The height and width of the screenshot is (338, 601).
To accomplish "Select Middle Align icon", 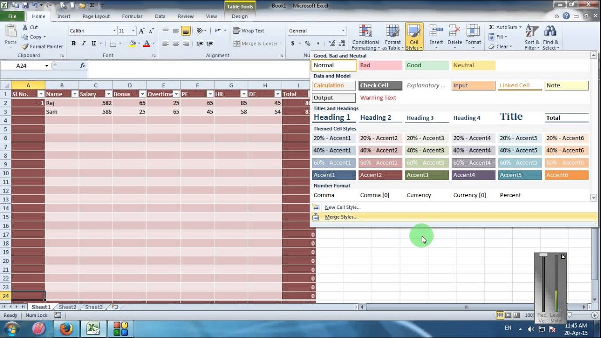I will click(x=176, y=31).
